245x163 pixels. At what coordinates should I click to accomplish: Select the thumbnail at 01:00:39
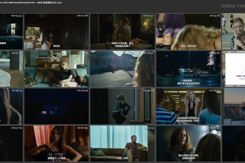pyautogui.click(x=56, y=143)
